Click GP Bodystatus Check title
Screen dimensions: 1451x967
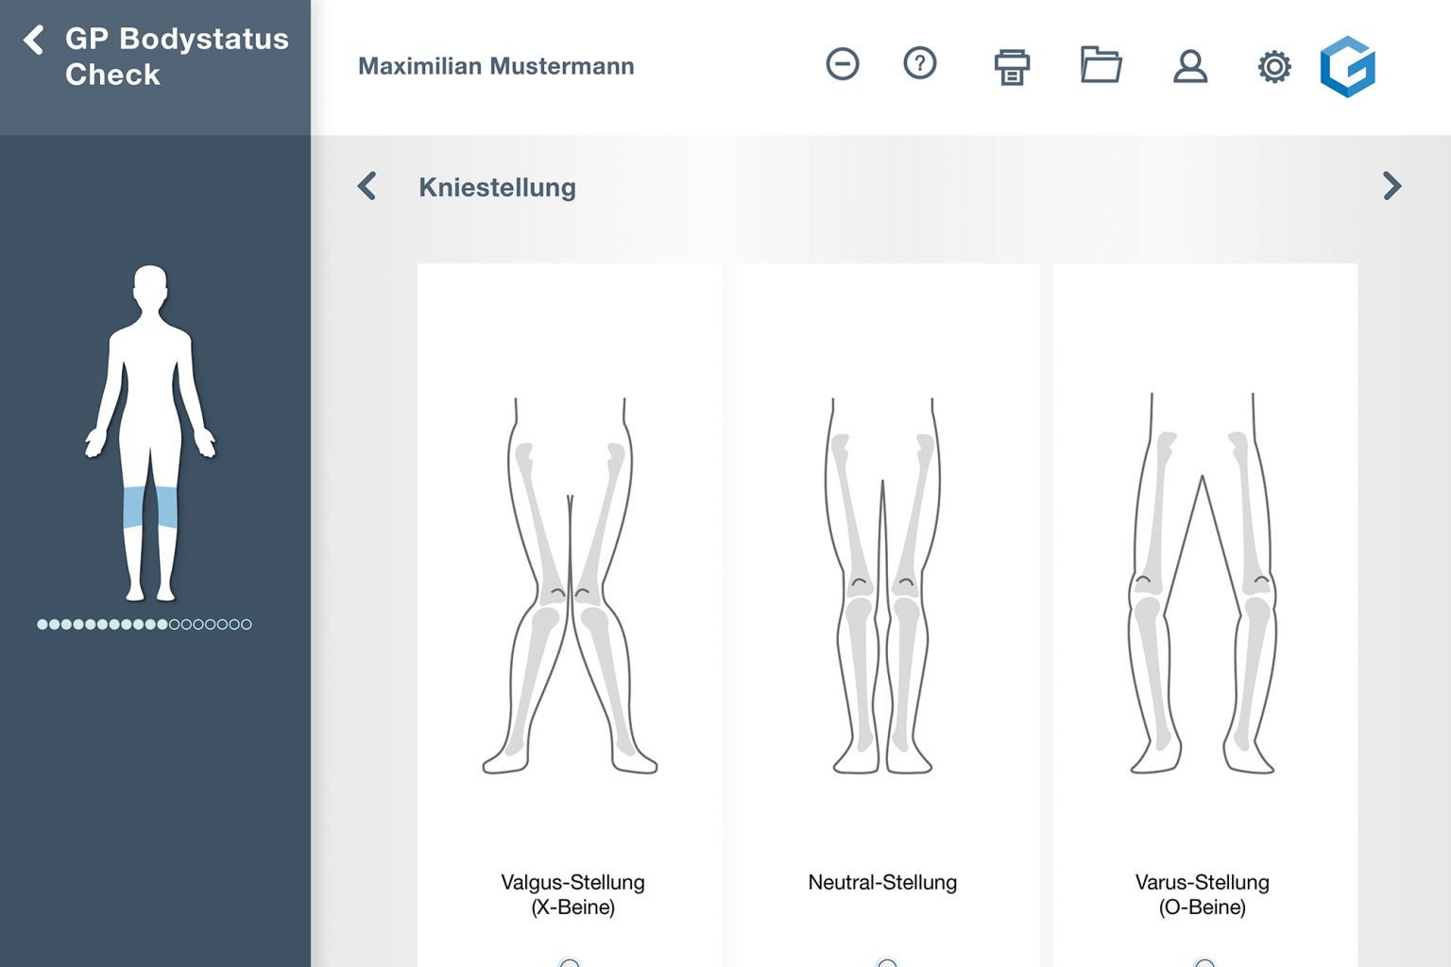(176, 57)
